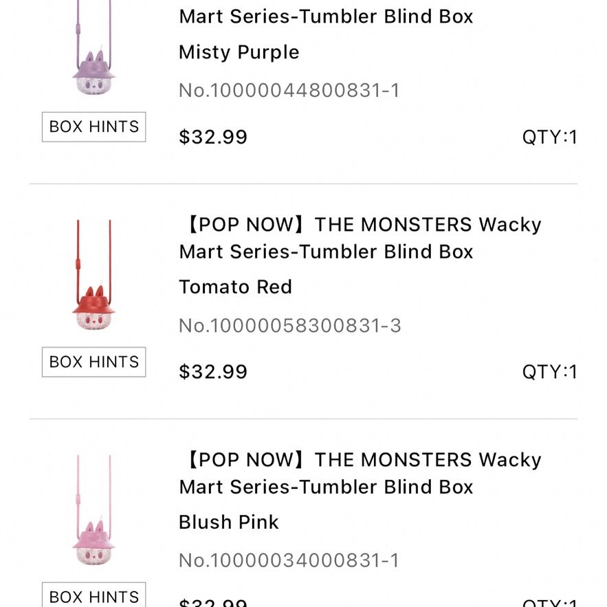Open the Tomato Red item's POP NOW product title

click(x=360, y=238)
